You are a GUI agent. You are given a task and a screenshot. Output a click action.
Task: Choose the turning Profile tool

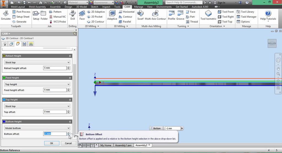(x=172, y=15)
